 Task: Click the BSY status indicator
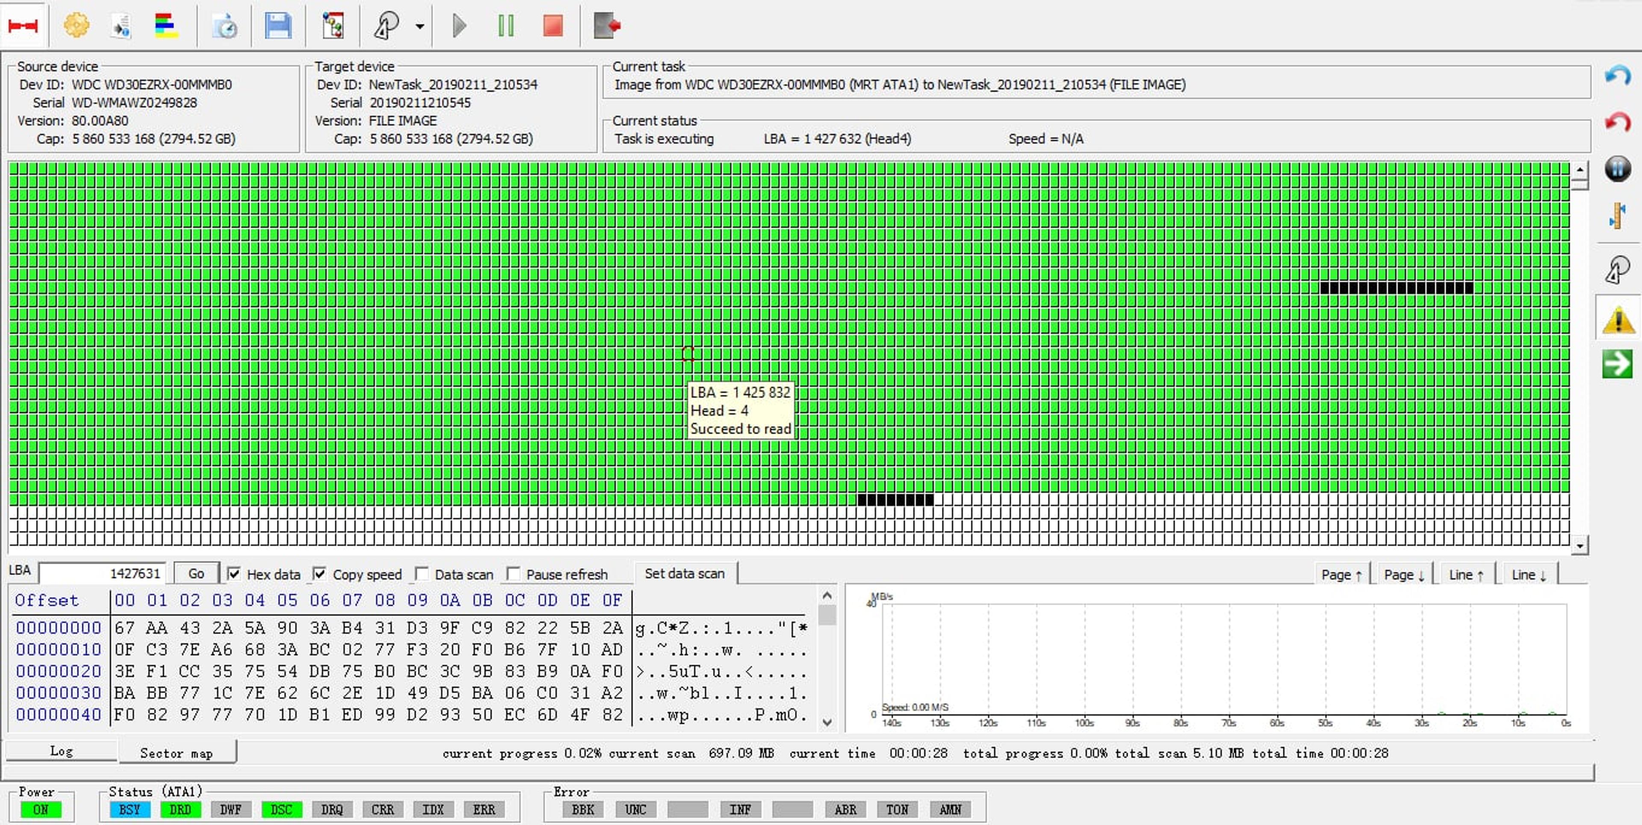[130, 809]
